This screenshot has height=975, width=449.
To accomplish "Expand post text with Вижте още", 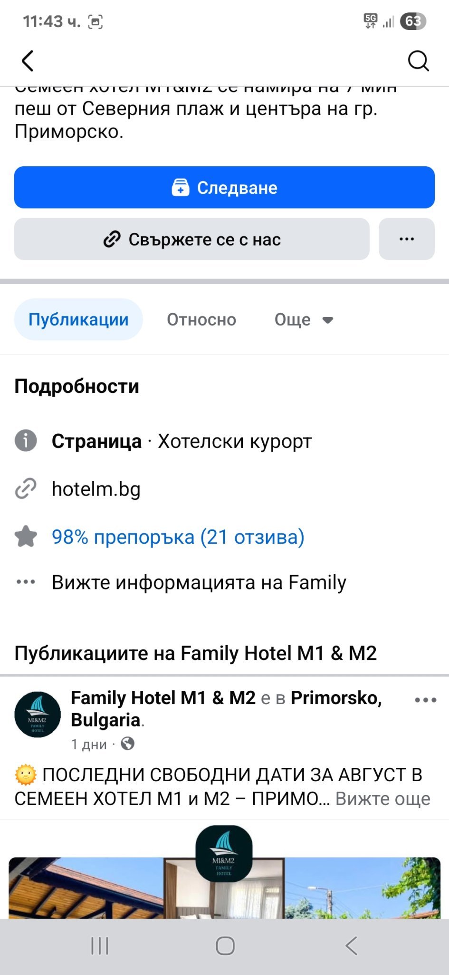I will click(x=382, y=799).
